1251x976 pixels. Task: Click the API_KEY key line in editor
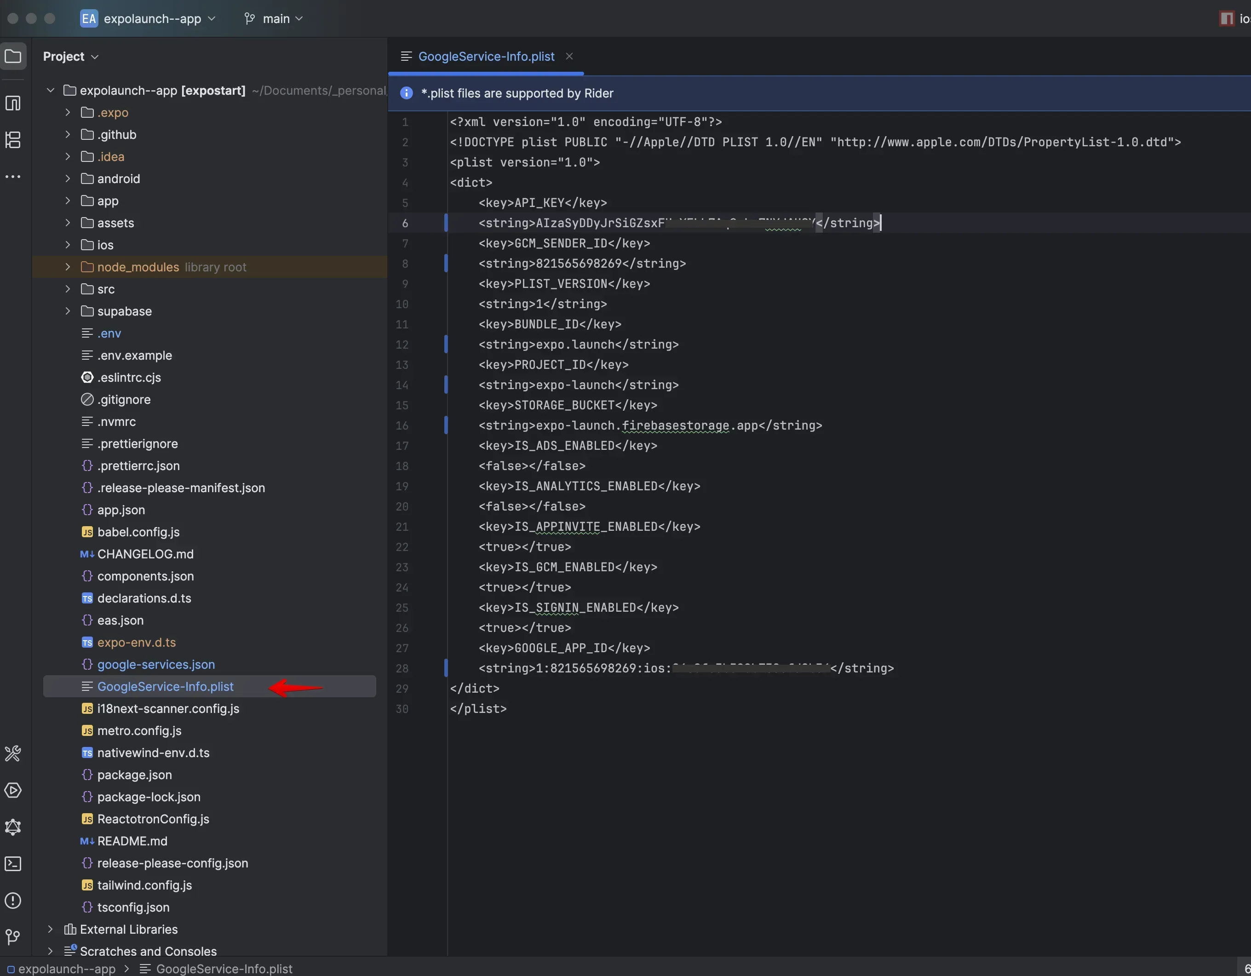click(x=542, y=203)
